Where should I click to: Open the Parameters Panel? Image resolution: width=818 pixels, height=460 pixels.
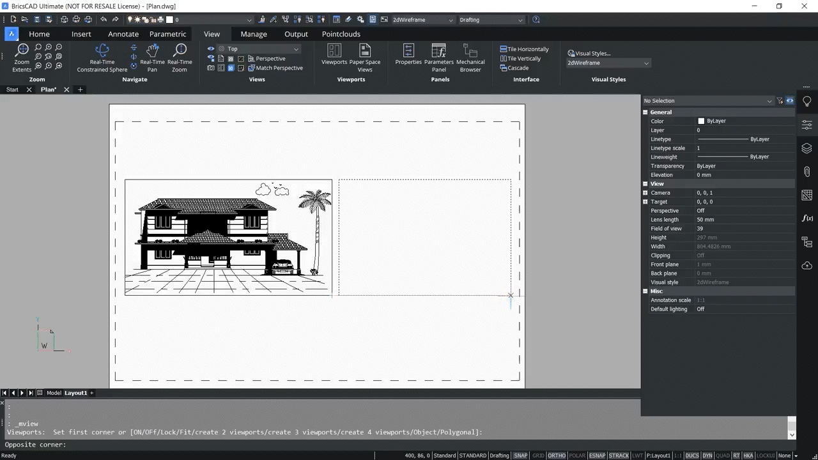click(438, 57)
